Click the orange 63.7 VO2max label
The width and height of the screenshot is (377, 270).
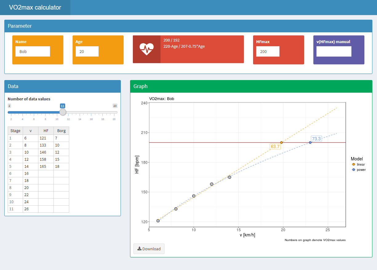[275, 147]
